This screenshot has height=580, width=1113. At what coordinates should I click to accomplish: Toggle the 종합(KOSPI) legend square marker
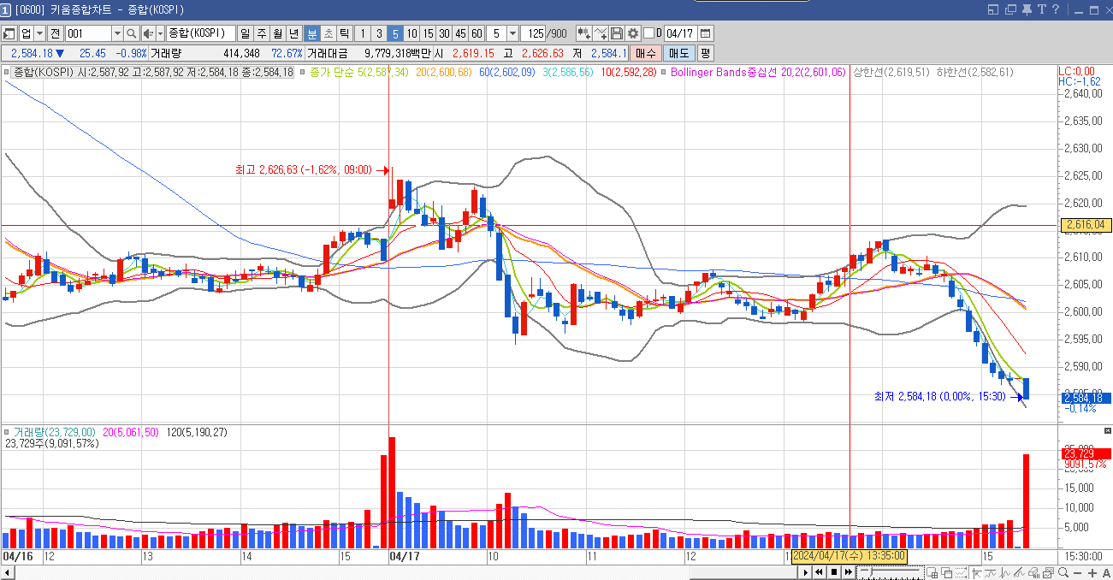(x=8, y=73)
